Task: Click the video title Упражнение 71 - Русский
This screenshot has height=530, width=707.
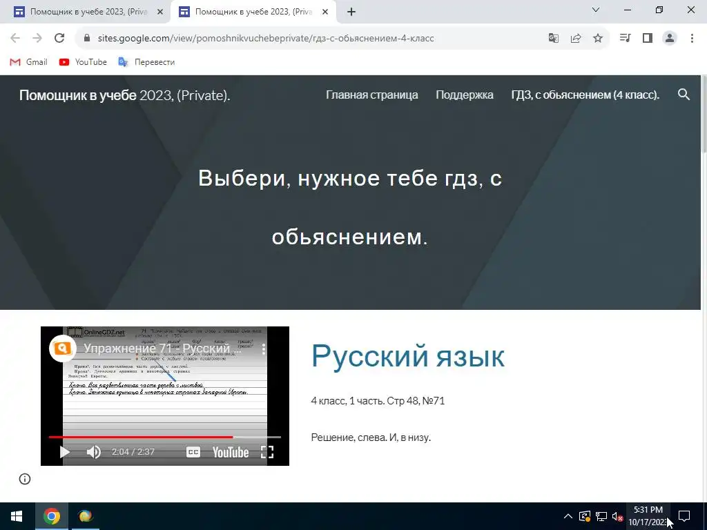Action: (x=162, y=349)
